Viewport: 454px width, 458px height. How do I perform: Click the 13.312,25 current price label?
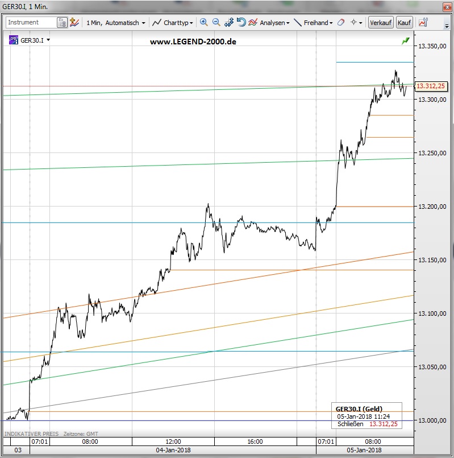pos(431,86)
